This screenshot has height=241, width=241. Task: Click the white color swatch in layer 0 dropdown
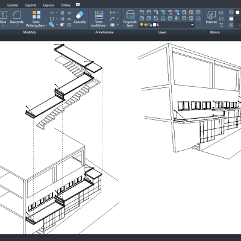[x=154, y=25]
